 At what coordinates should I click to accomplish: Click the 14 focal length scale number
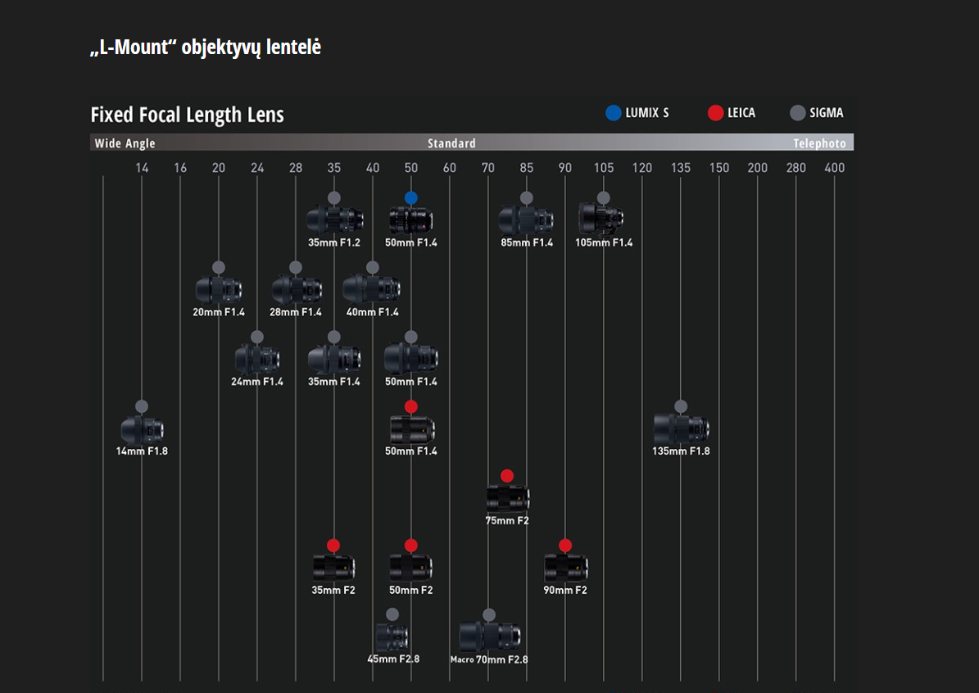point(142,168)
